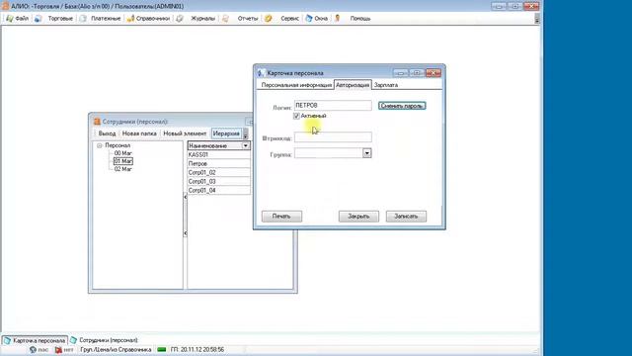The height and width of the screenshot is (356, 632).
Task: Click the blue status bar icon
Action: (33, 350)
